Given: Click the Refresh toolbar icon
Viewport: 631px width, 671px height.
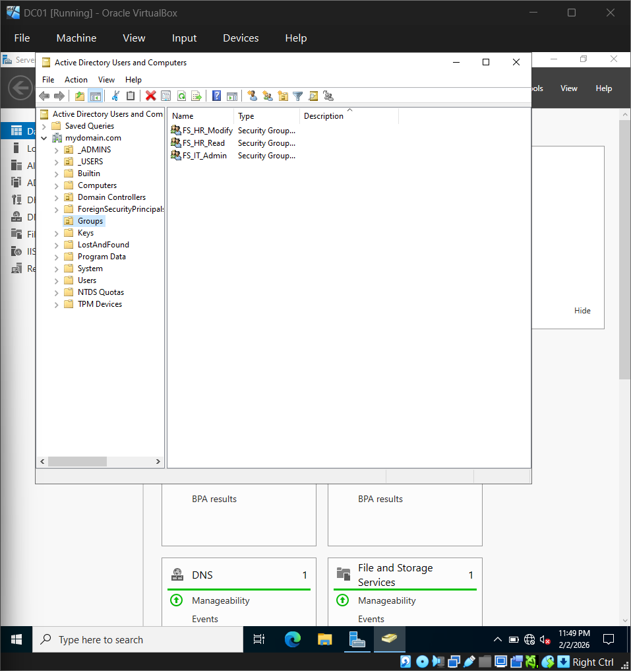Looking at the screenshot, I should [181, 96].
